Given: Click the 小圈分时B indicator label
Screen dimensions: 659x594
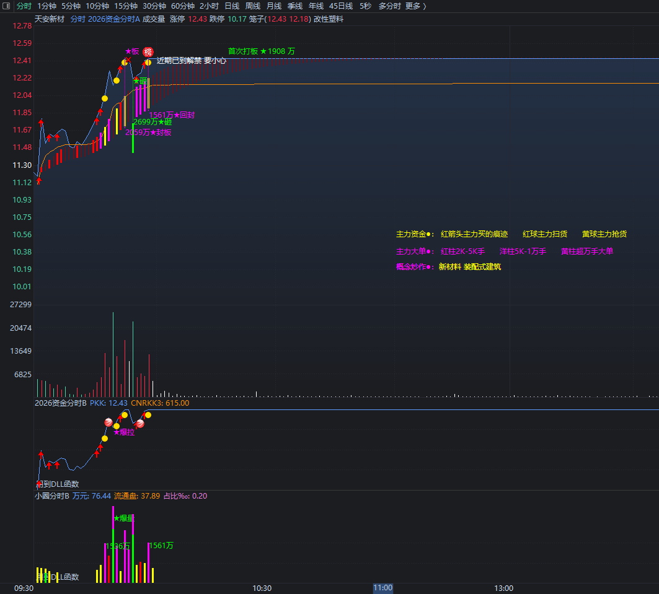Looking at the screenshot, I should 51,496.
